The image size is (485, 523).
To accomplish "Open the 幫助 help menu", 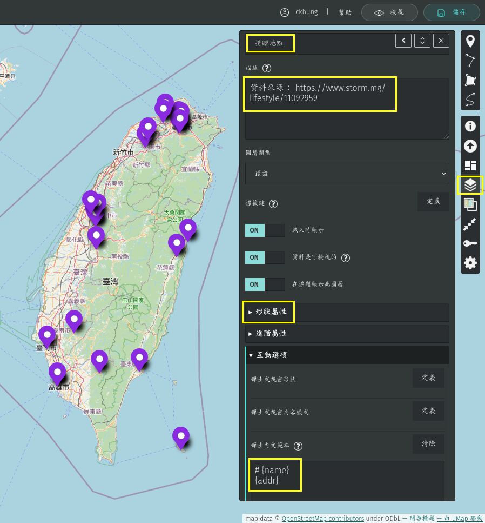I will [x=345, y=12].
